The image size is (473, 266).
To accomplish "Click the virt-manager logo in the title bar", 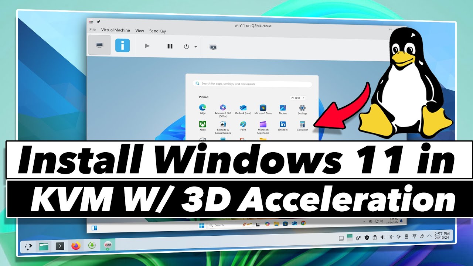I will coord(91,22).
